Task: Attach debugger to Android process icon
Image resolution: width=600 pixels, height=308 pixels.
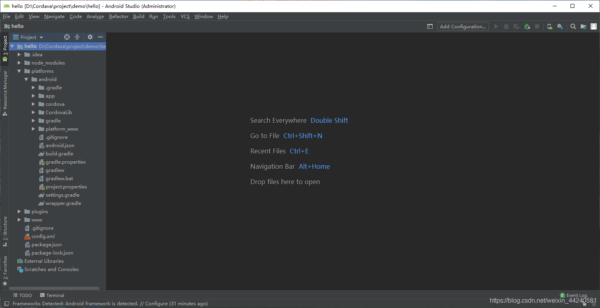Action: click(x=527, y=26)
